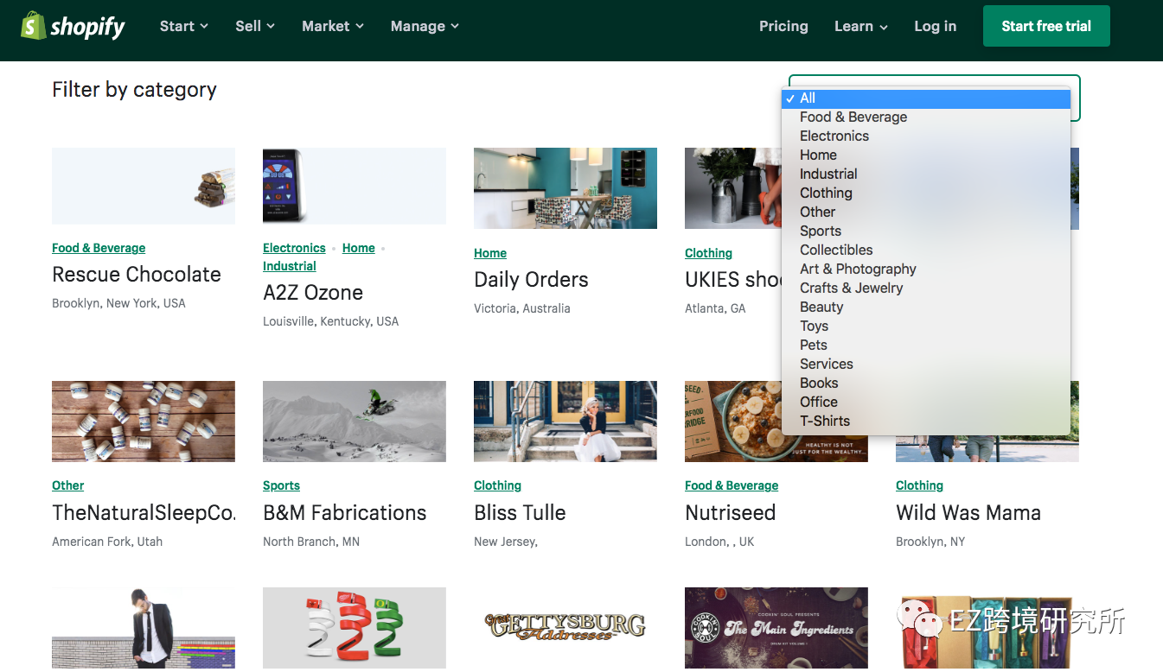Choose Other from dropdown list

[x=926, y=212]
